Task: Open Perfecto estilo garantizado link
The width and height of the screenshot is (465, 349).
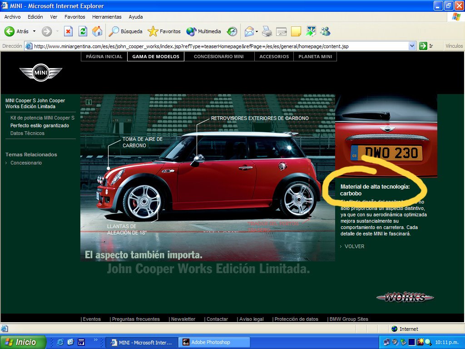Action: point(40,125)
